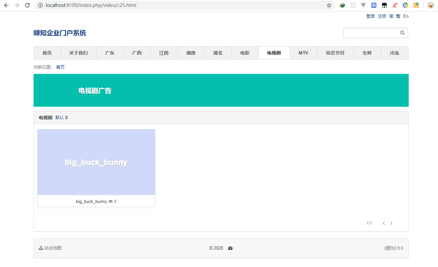
Task: Click 首页 in the breadcrumb
Action: (x=60, y=67)
